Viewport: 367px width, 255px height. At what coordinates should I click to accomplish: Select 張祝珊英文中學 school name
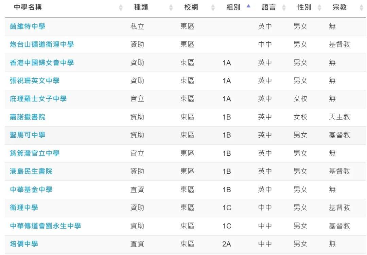click(x=35, y=81)
